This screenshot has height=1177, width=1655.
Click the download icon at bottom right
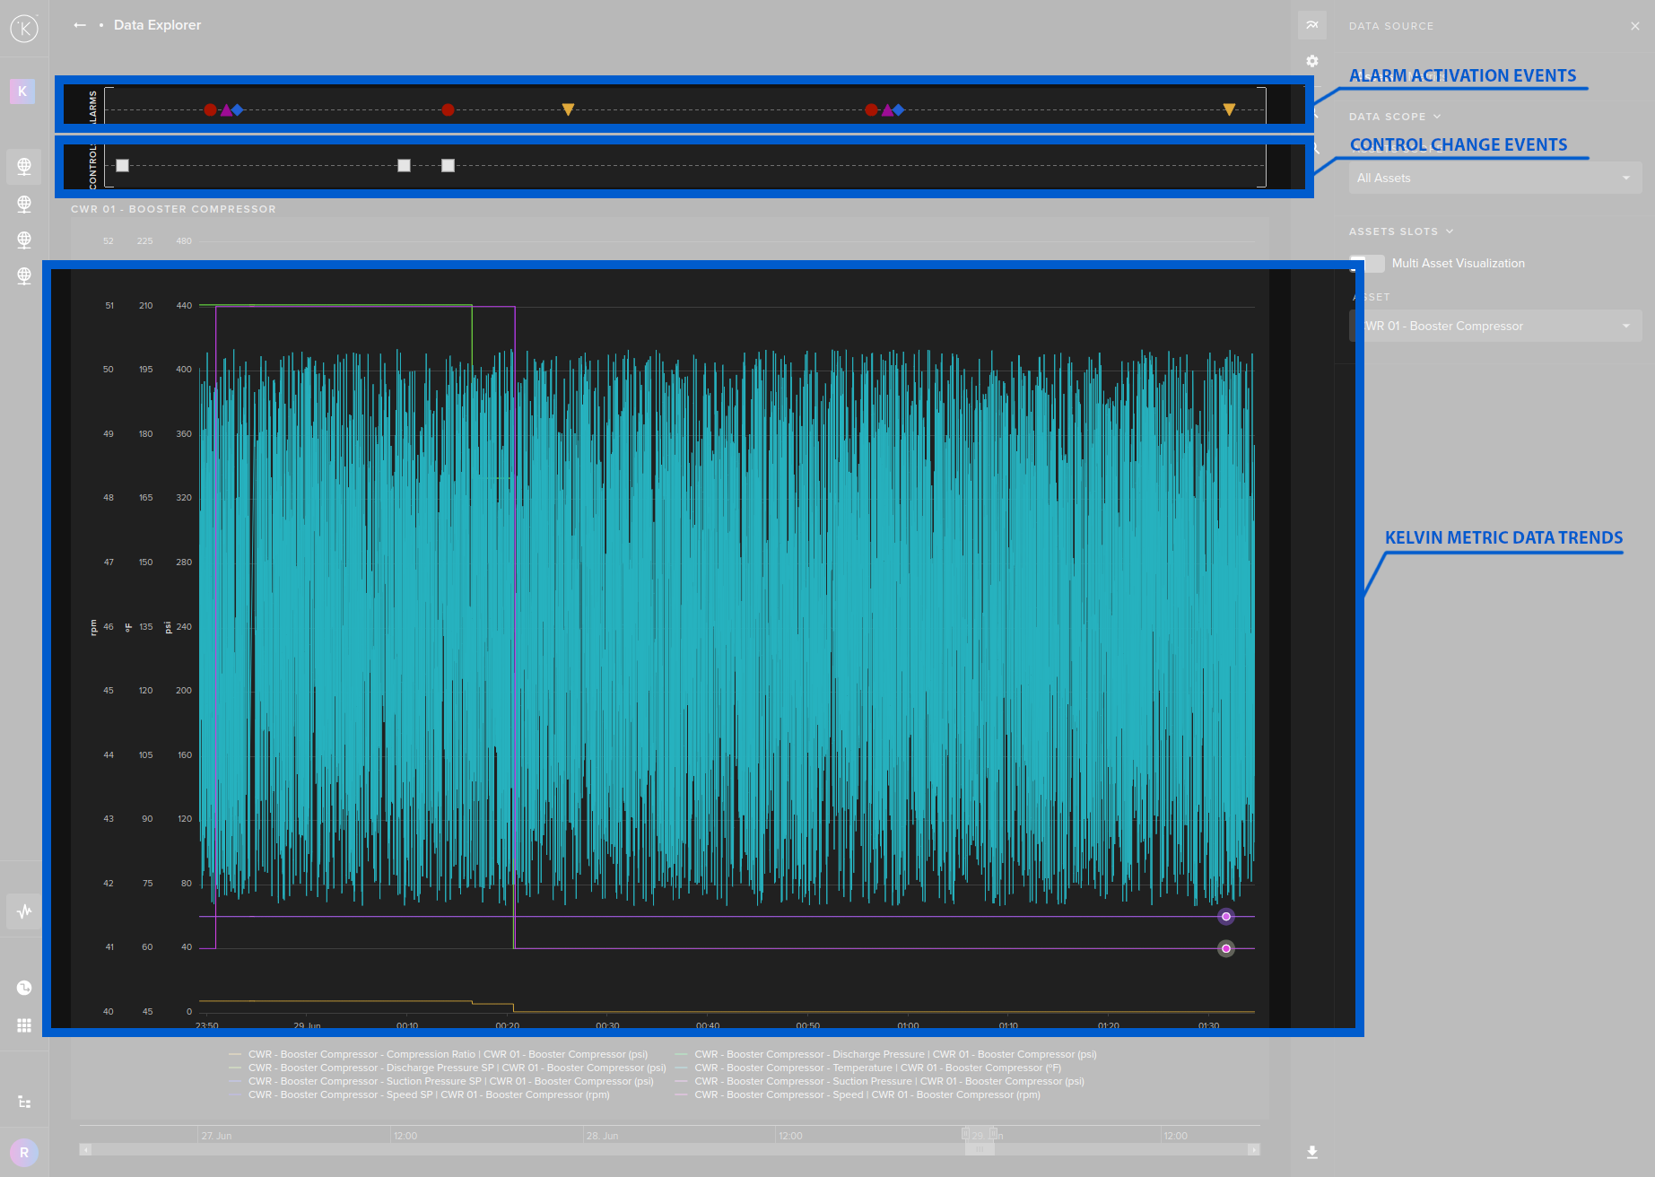coord(1312,1153)
